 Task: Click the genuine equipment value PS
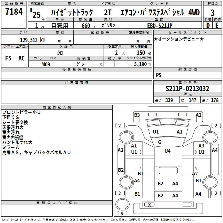click(159, 75)
